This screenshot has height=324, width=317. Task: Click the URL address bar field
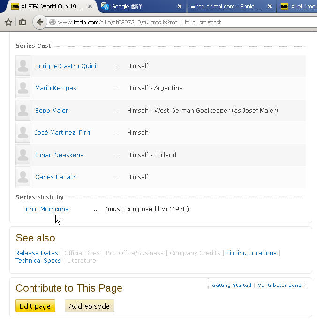coord(182,22)
